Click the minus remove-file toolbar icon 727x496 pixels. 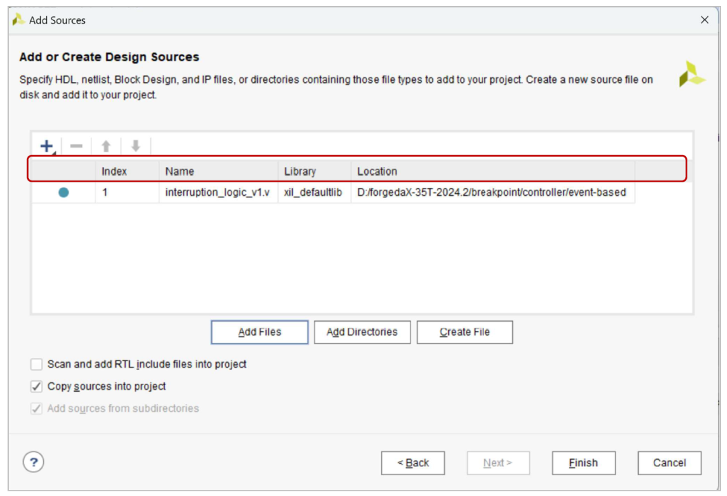[77, 146]
